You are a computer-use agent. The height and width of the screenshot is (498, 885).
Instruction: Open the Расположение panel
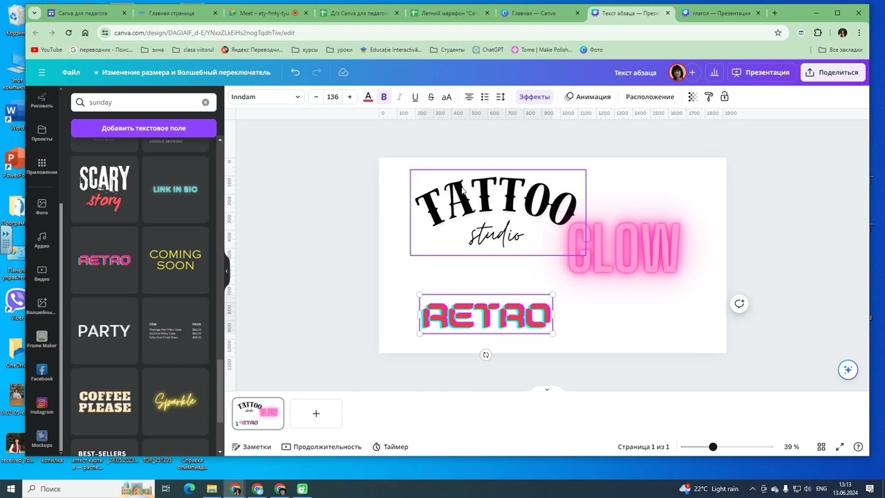650,97
